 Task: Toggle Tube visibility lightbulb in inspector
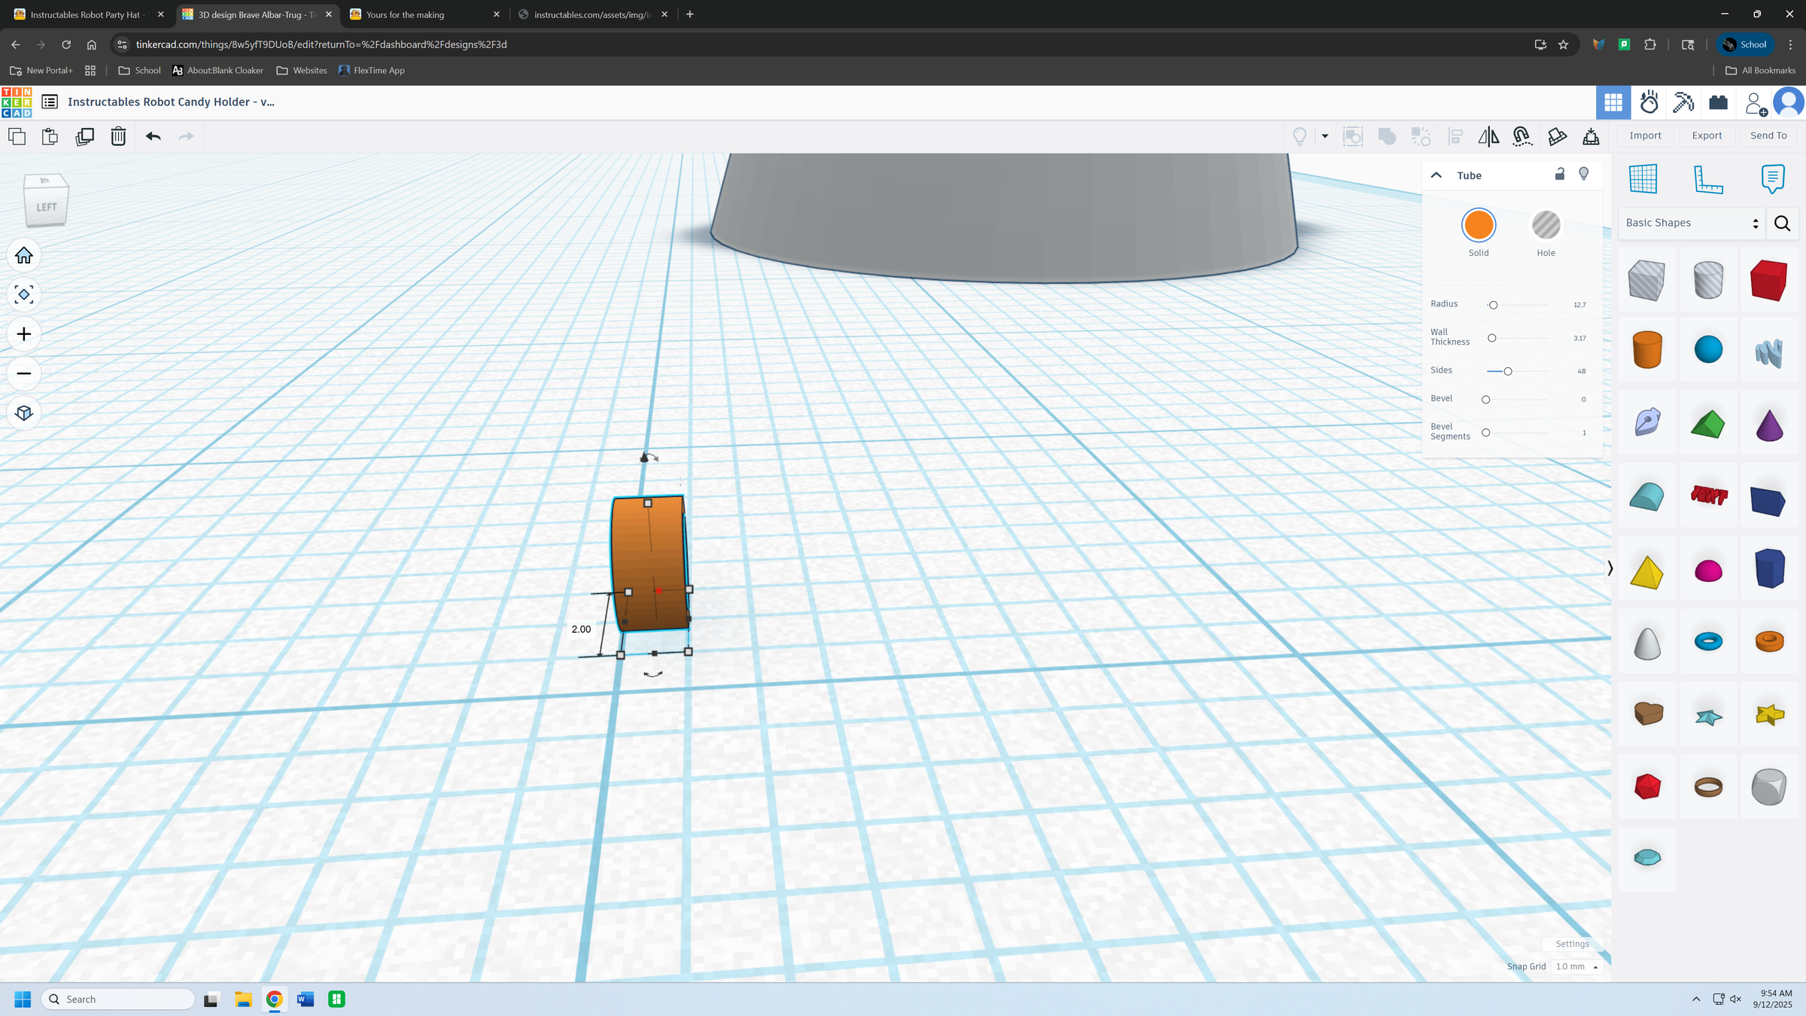tap(1584, 174)
